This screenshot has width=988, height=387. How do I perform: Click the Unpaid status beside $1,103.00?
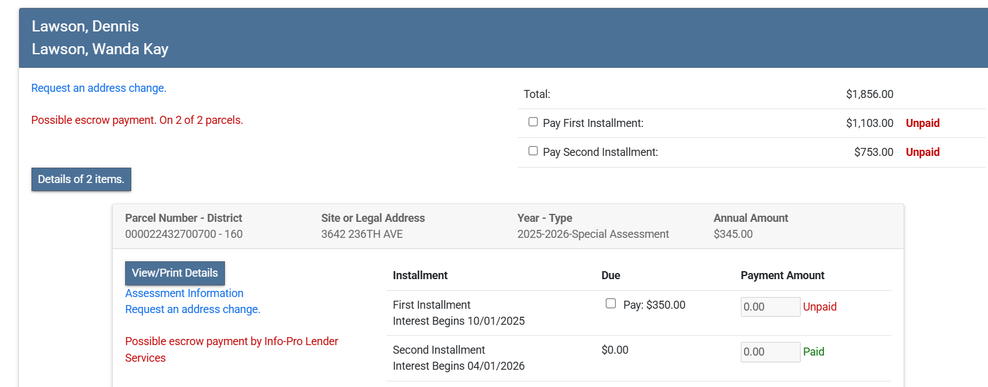click(922, 123)
